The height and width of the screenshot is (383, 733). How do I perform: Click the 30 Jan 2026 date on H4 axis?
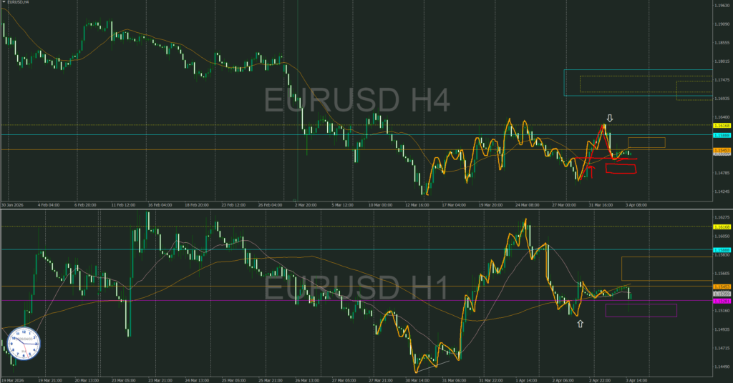point(14,204)
